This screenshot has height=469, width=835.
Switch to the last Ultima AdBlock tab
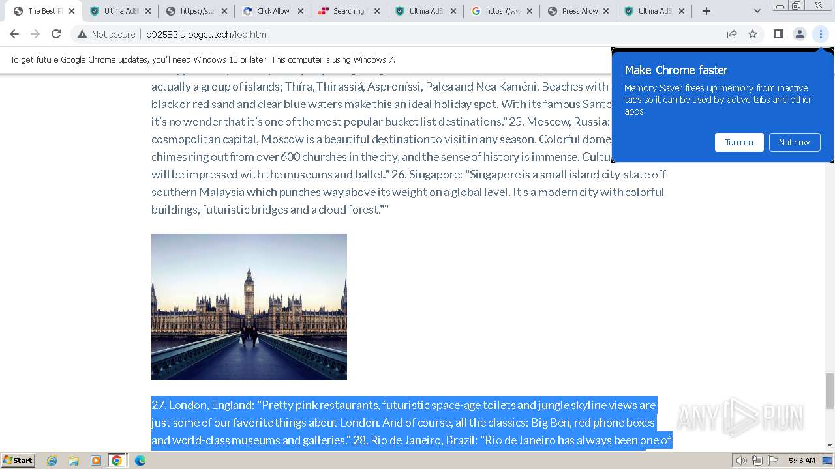[654, 11]
